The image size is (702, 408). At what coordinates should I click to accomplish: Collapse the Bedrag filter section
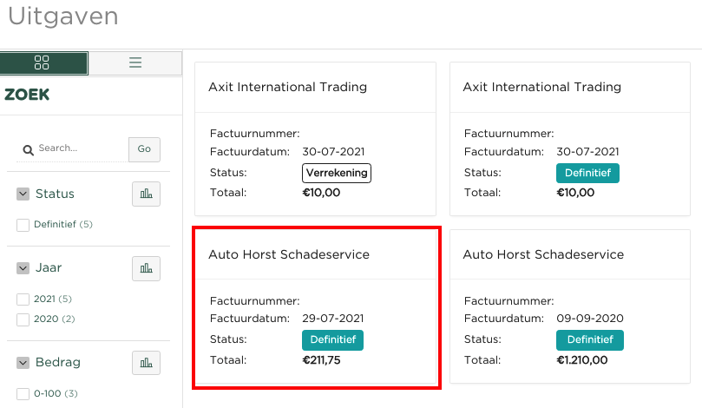pos(23,362)
